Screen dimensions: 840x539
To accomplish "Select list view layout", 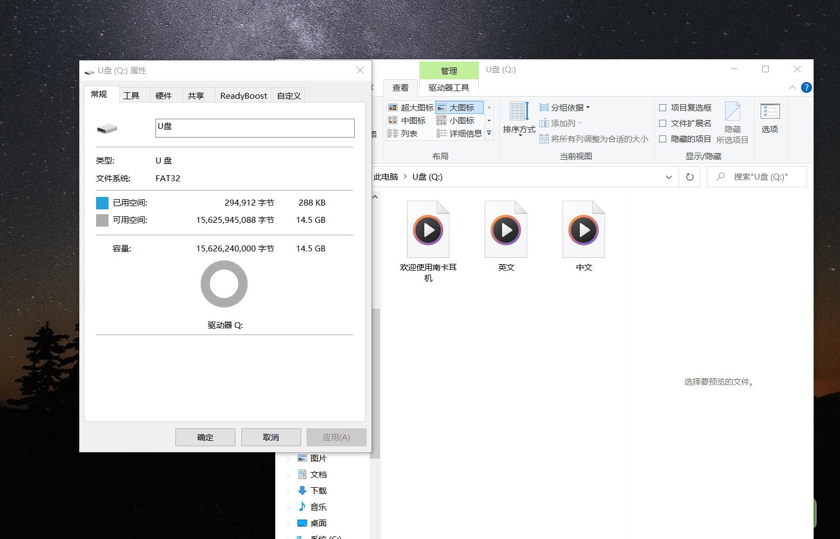I will pyautogui.click(x=403, y=133).
